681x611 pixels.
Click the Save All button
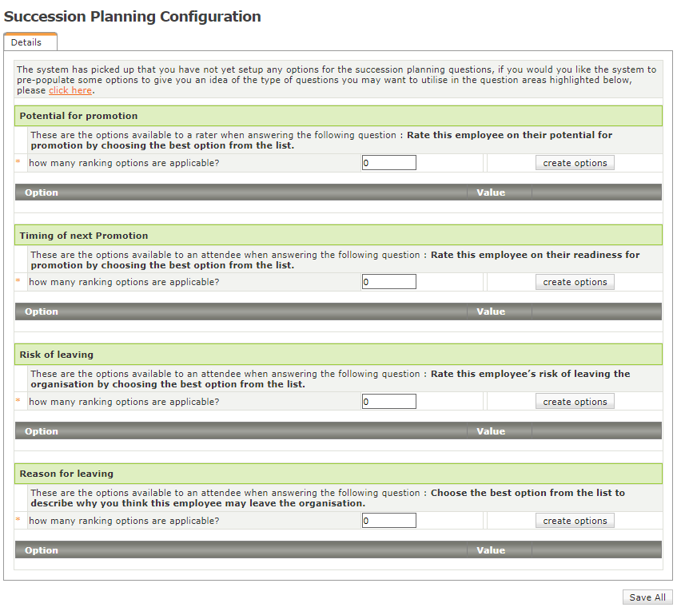647,597
